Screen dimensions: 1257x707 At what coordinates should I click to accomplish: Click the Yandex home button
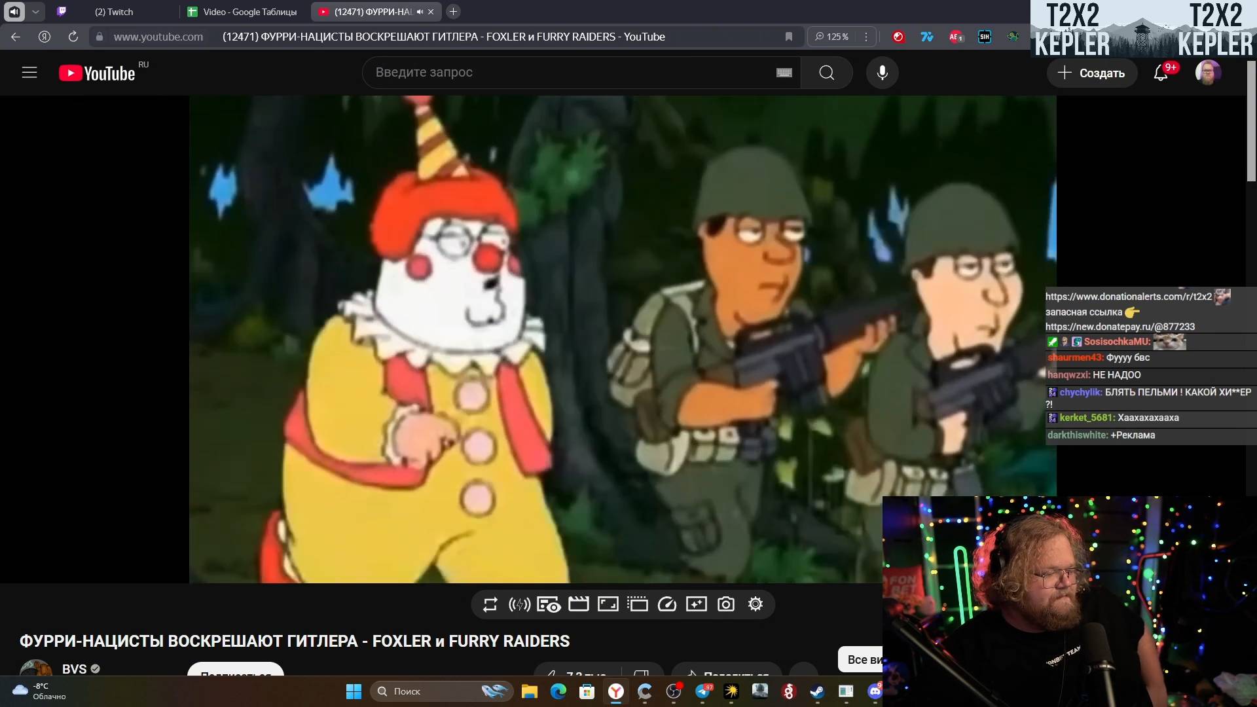click(45, 37)
